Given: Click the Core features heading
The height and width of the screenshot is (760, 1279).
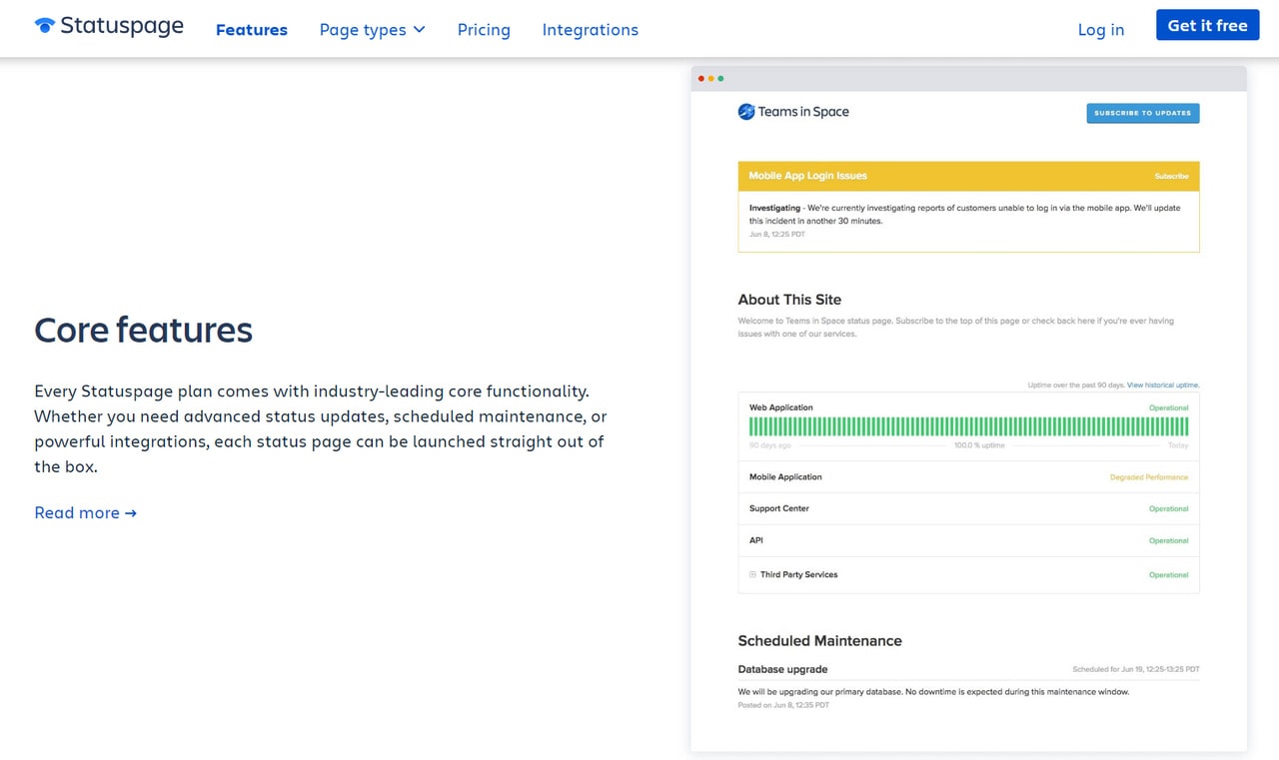Looking at the screenshot, I should (144, 330).
